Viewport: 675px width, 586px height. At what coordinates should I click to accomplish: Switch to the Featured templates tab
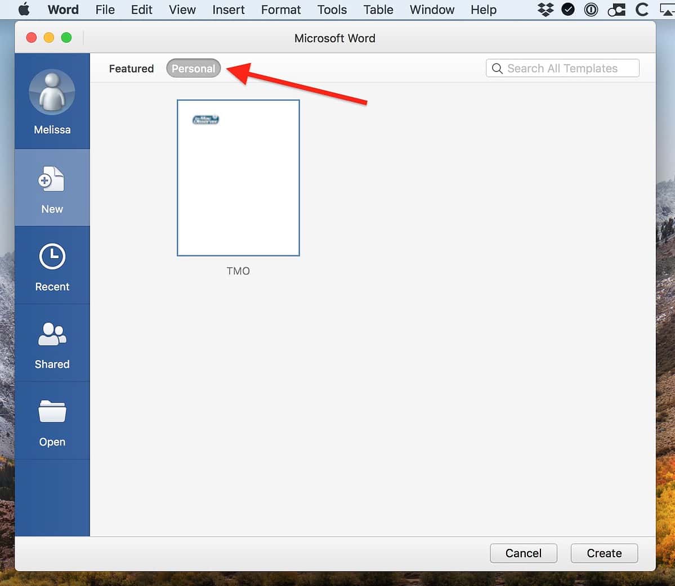pos(131,69)
